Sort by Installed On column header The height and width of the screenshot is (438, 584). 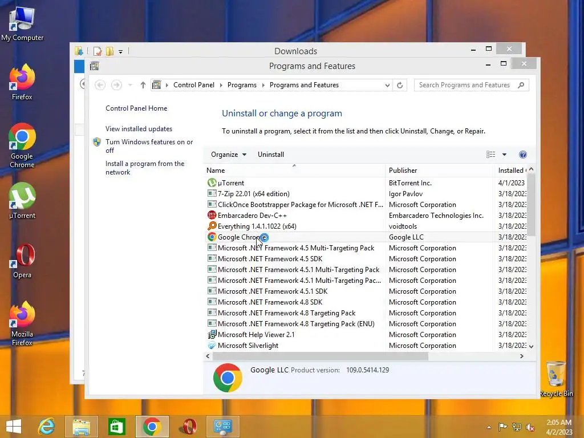click(x=510, y=170)
